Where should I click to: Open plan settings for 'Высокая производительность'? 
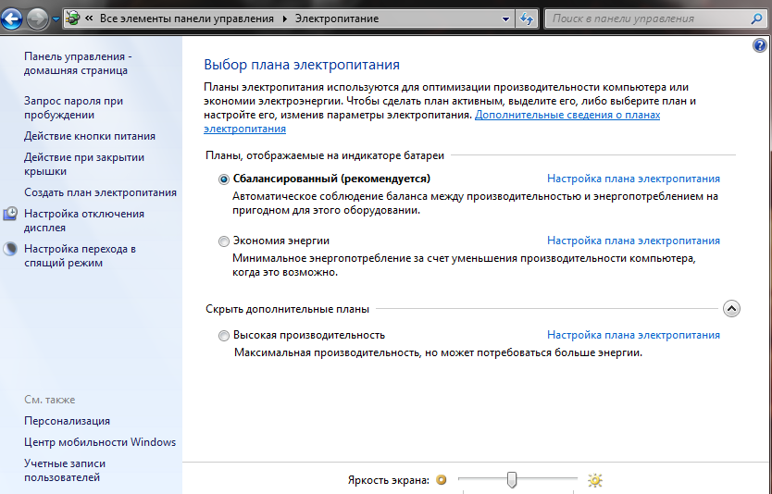(633, 335)
